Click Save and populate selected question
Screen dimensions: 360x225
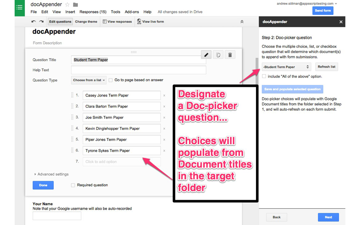(x=292, y=89)
